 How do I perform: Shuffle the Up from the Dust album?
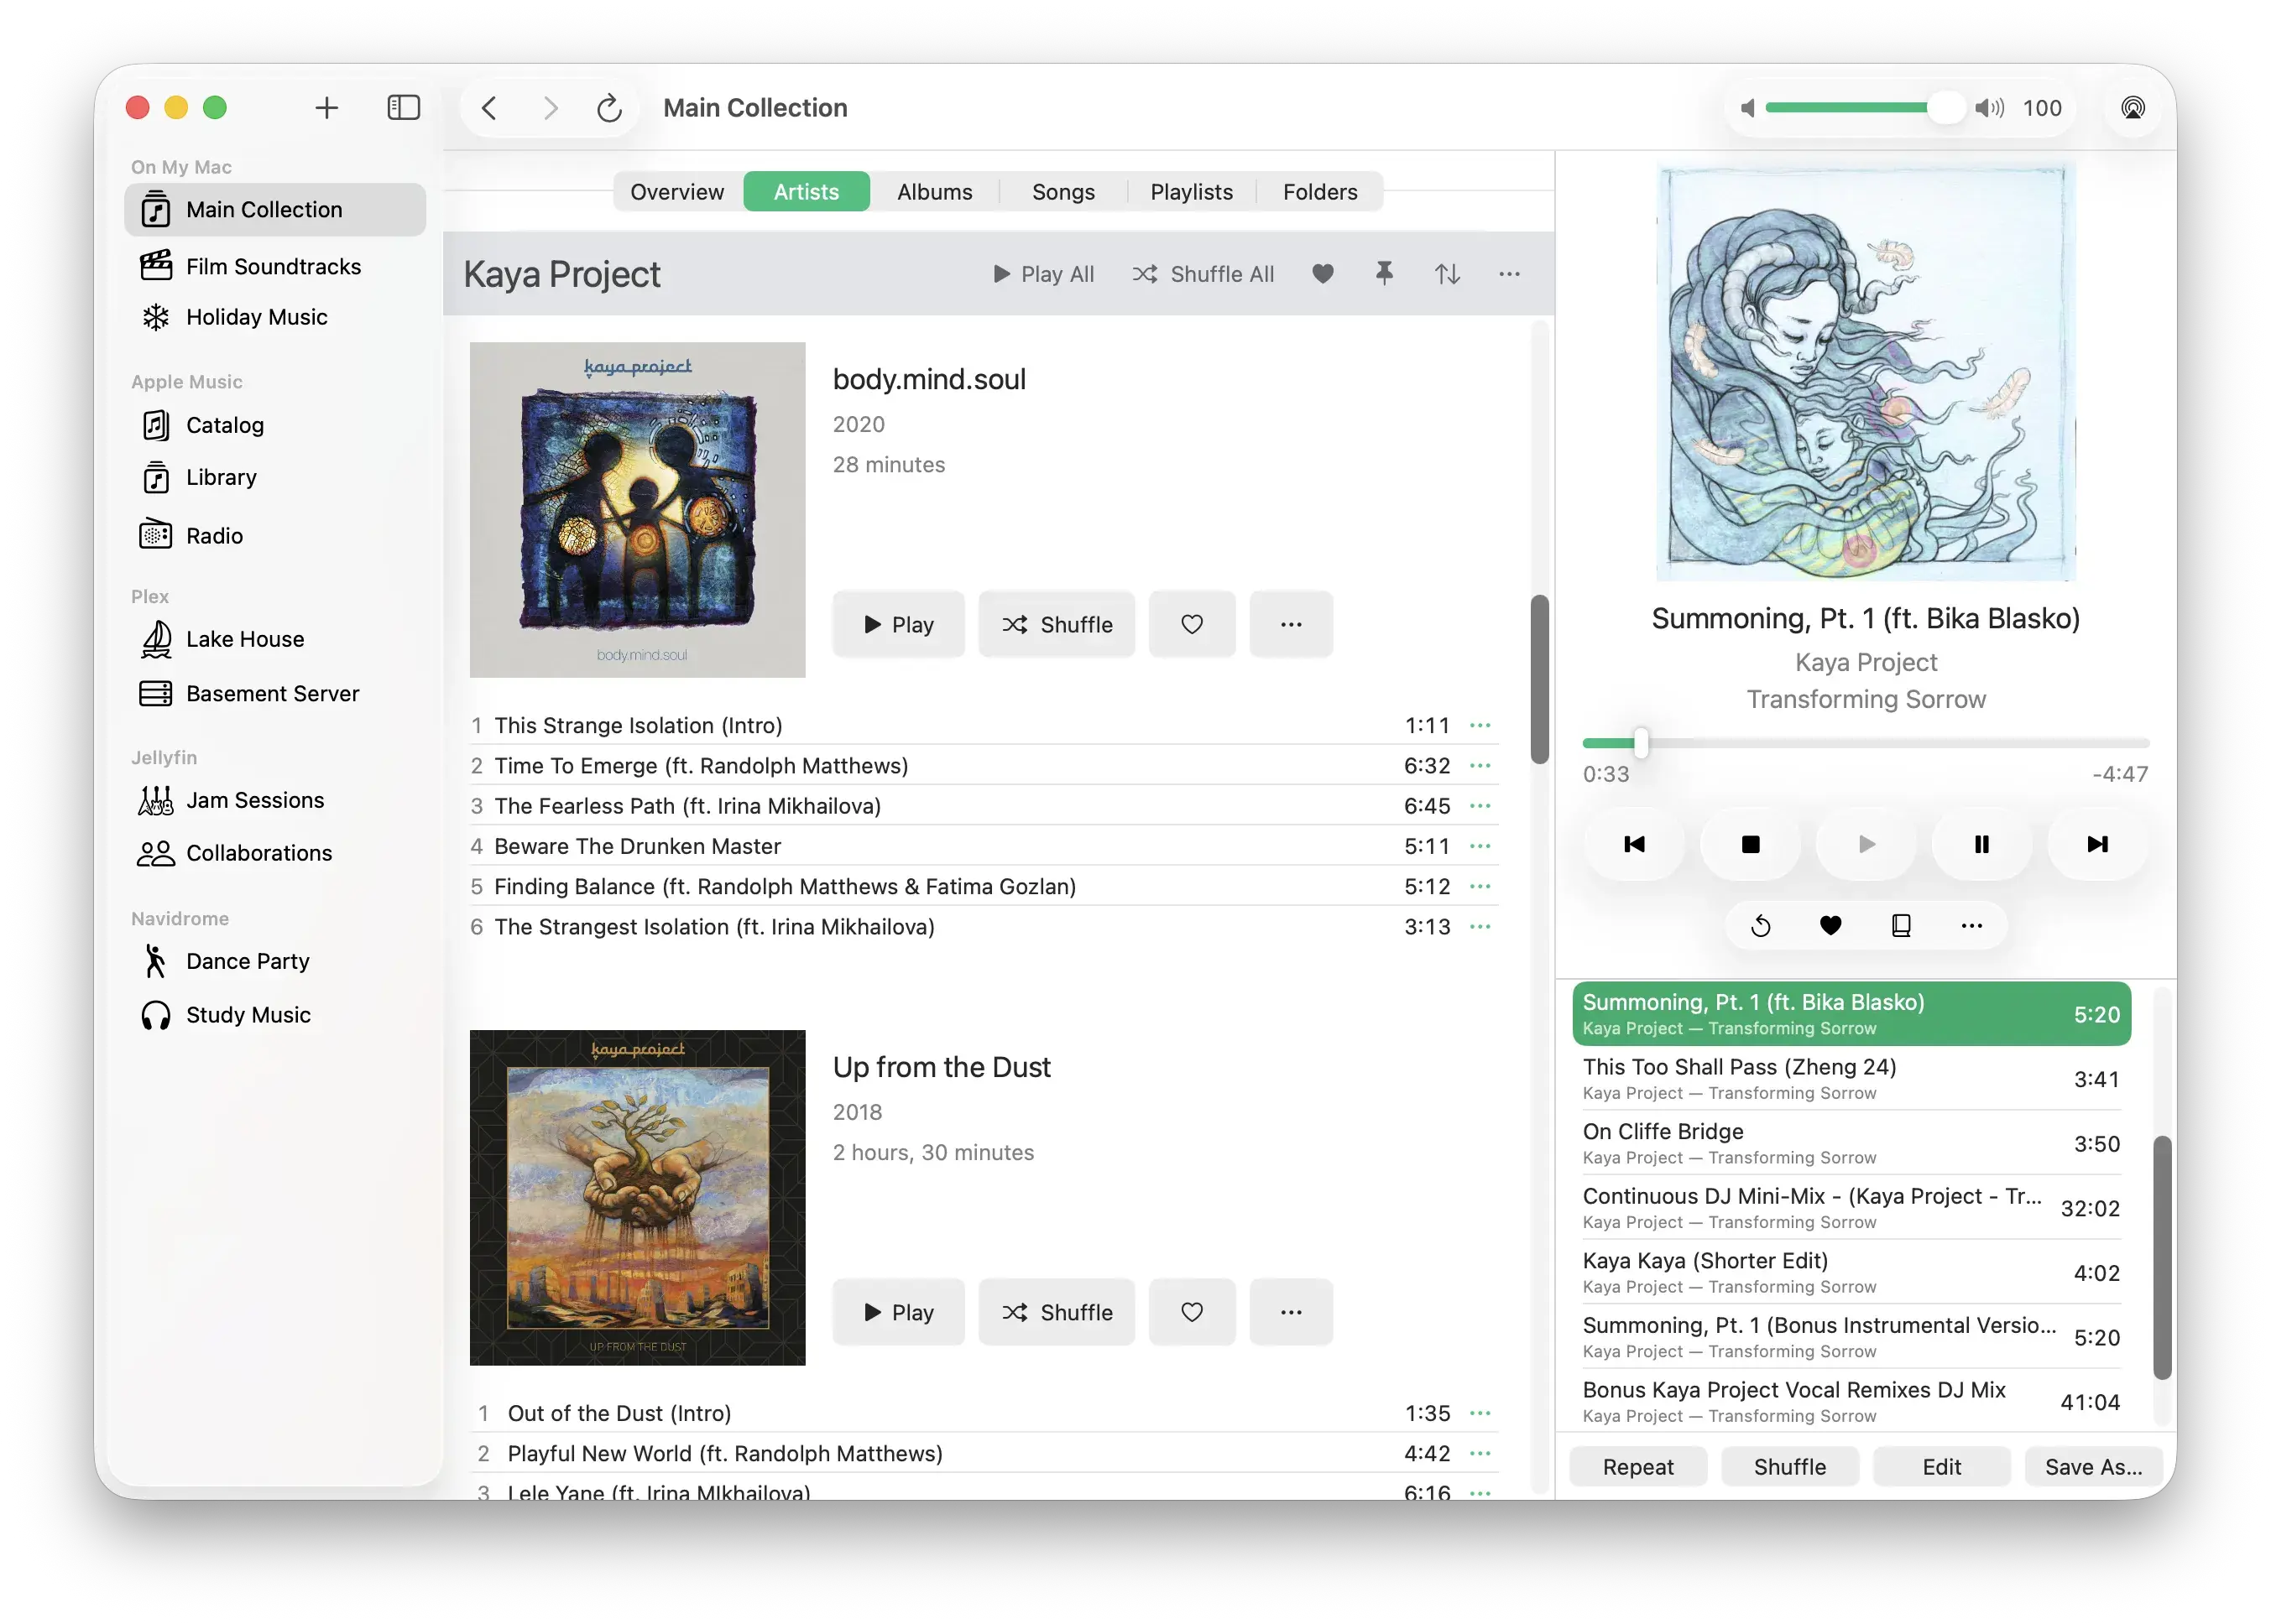pos(1057,1312)
